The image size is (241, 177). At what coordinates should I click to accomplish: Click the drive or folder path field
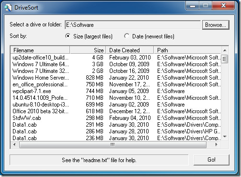[x=133, y=25]
